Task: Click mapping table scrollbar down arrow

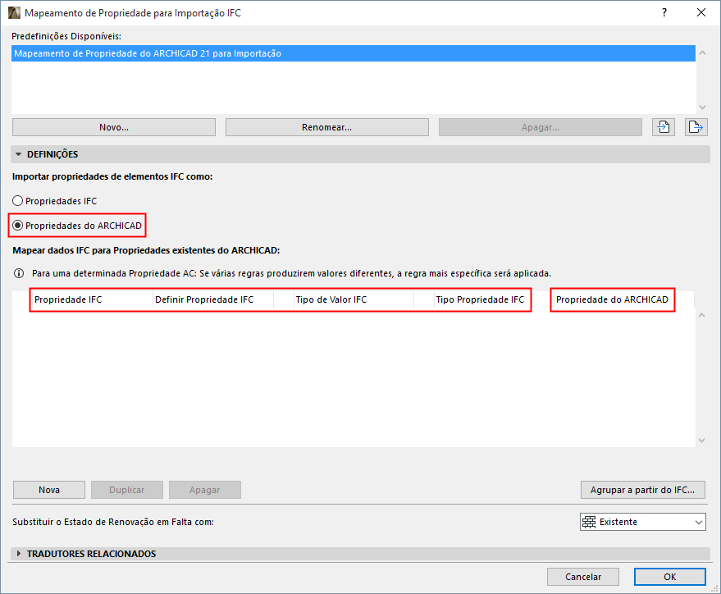Action: click(x=701, y=440)
